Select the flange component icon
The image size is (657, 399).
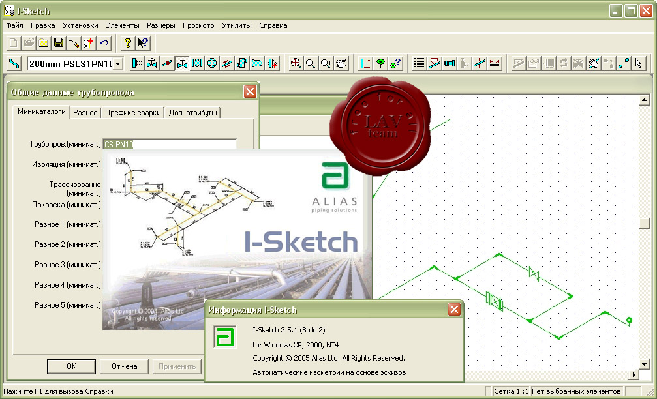click(137, 64)
